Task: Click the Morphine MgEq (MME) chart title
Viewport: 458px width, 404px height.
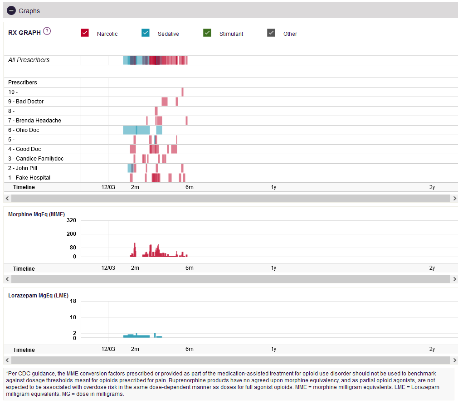Action: coord(37,214)
